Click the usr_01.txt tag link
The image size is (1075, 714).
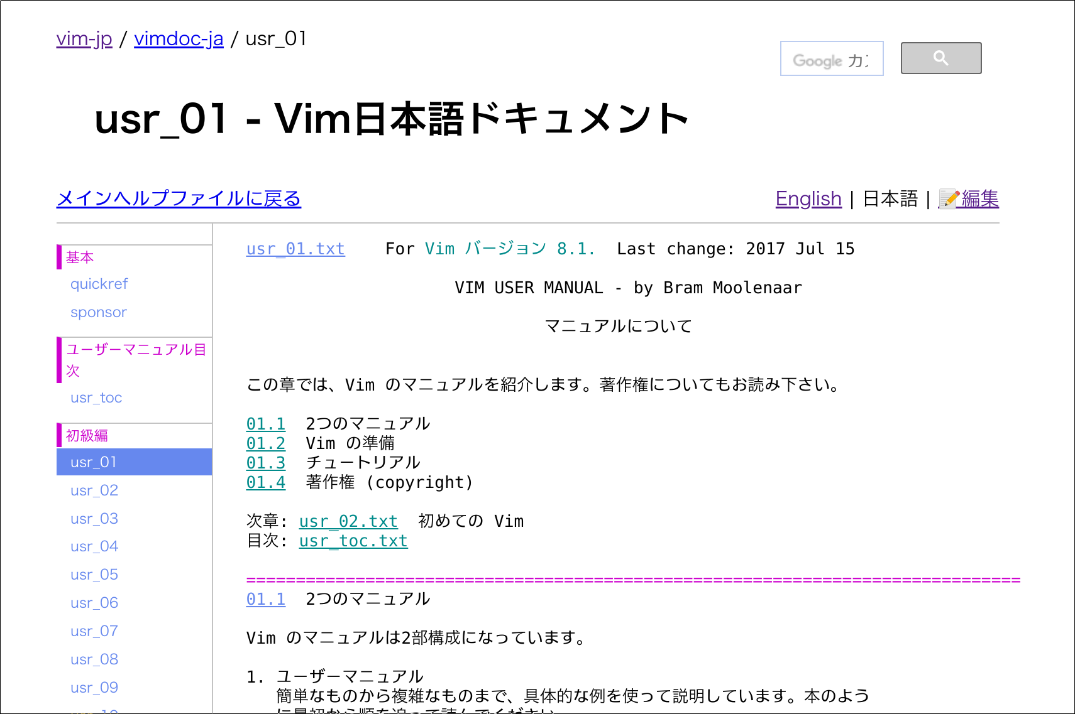click(x=295, y=249)
